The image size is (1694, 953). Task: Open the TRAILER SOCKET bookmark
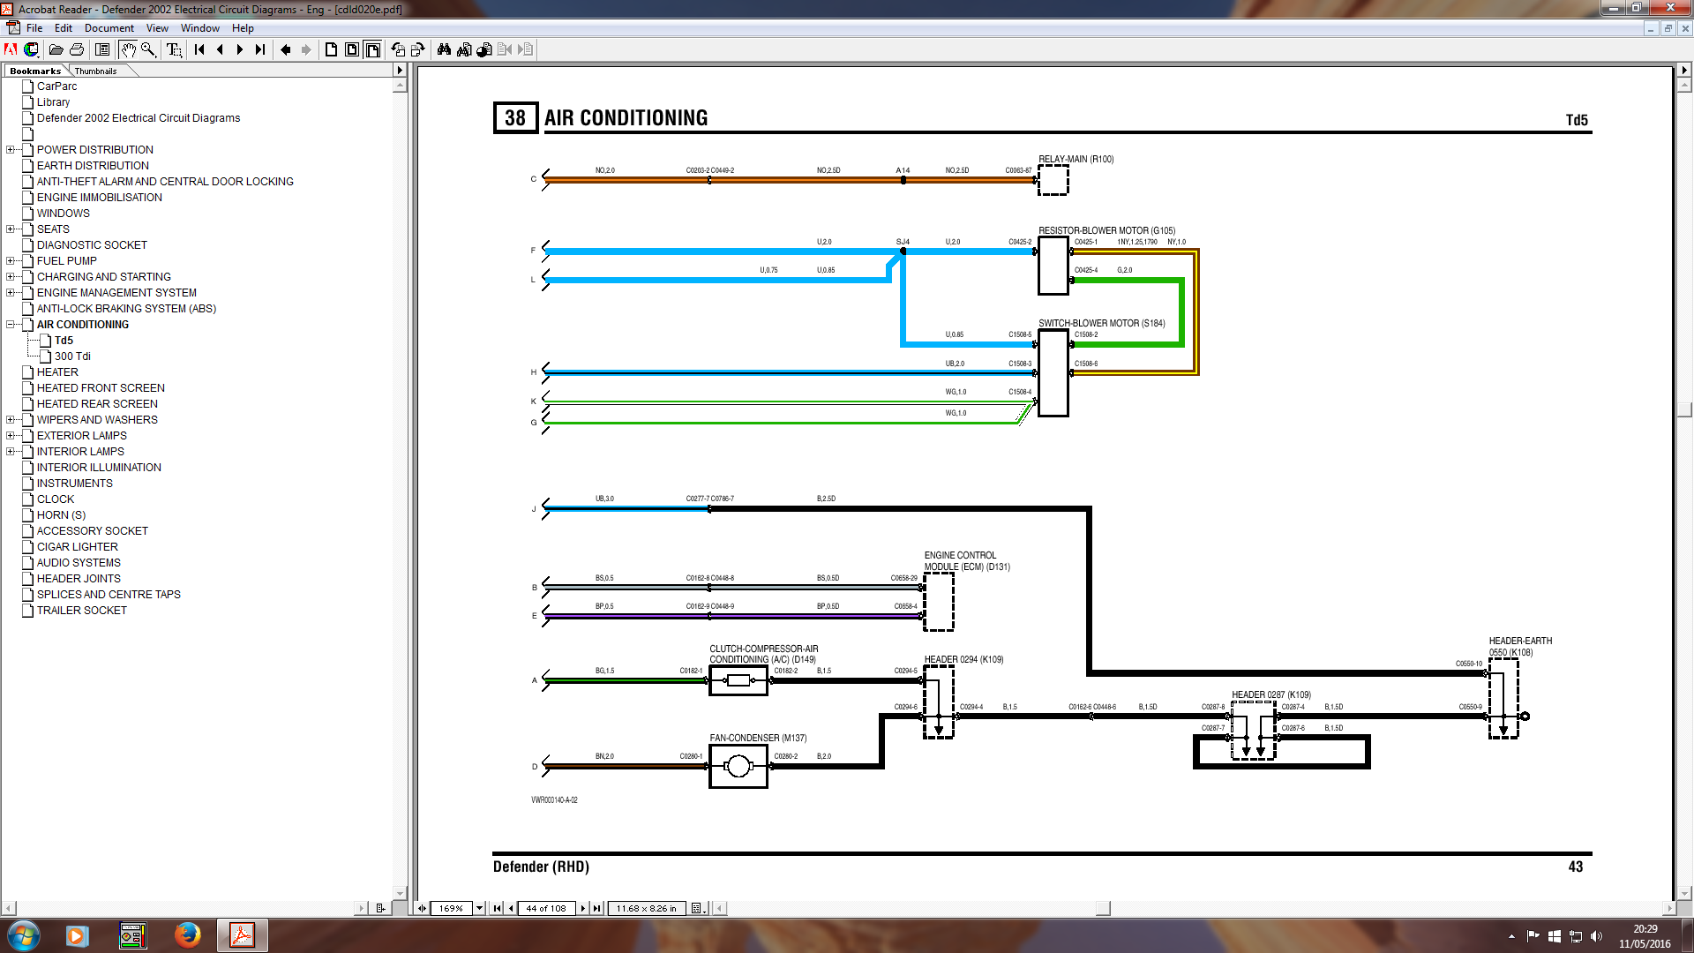pyautogui.click(x=81, y=611)
